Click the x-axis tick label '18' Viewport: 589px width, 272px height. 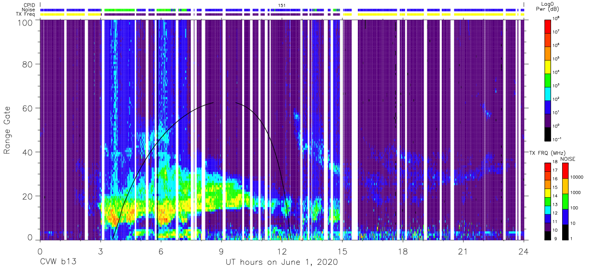tap(403, 251)
